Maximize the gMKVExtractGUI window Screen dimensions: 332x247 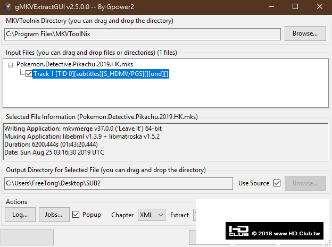tap(295, 7)
